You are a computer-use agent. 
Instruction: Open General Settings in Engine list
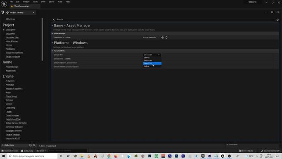pyautogui.click(x=13, y=135)
